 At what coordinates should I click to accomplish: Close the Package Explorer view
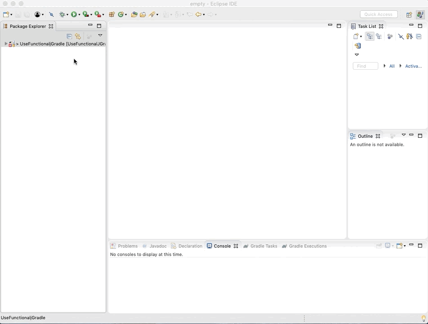(51, 26)
